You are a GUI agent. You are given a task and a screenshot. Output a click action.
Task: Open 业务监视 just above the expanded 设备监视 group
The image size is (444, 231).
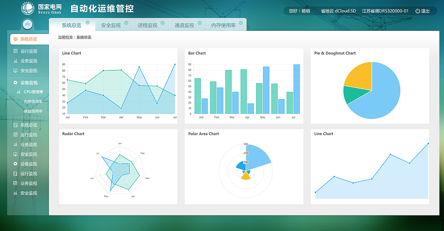point(29,61)
